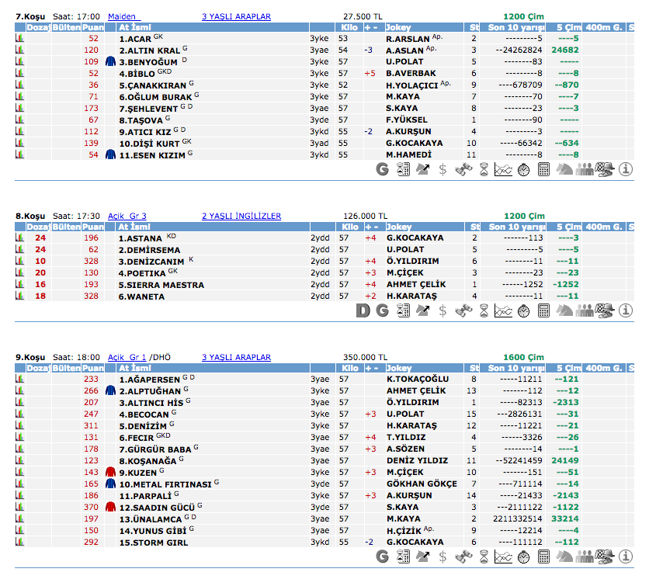649x579 pixels.
Task: Click the checkered flag icon under race 9
Action: click(x=606, y=556)
